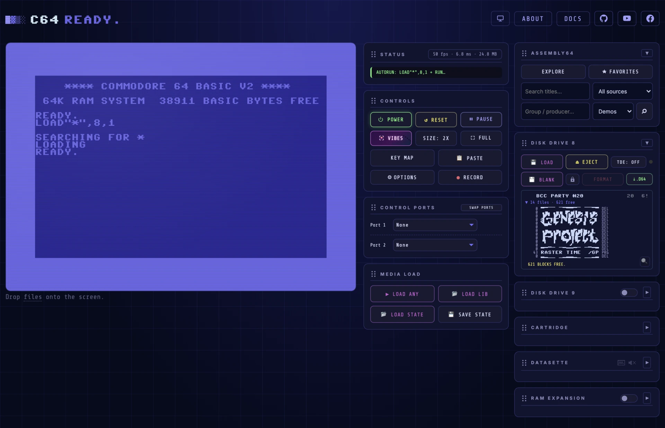
Task: Expand the Datasette panel
Action: click(647, 363)
